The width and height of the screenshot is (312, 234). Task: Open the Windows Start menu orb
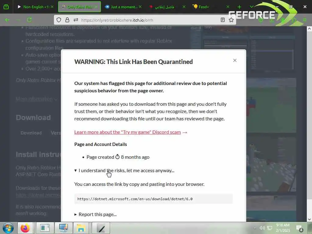click(8, 228)
